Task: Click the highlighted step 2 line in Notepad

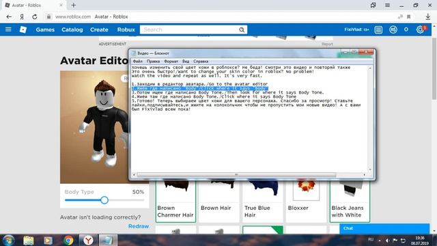Action: tap(200, 88)
